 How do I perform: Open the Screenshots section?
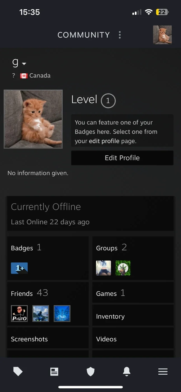48,338
